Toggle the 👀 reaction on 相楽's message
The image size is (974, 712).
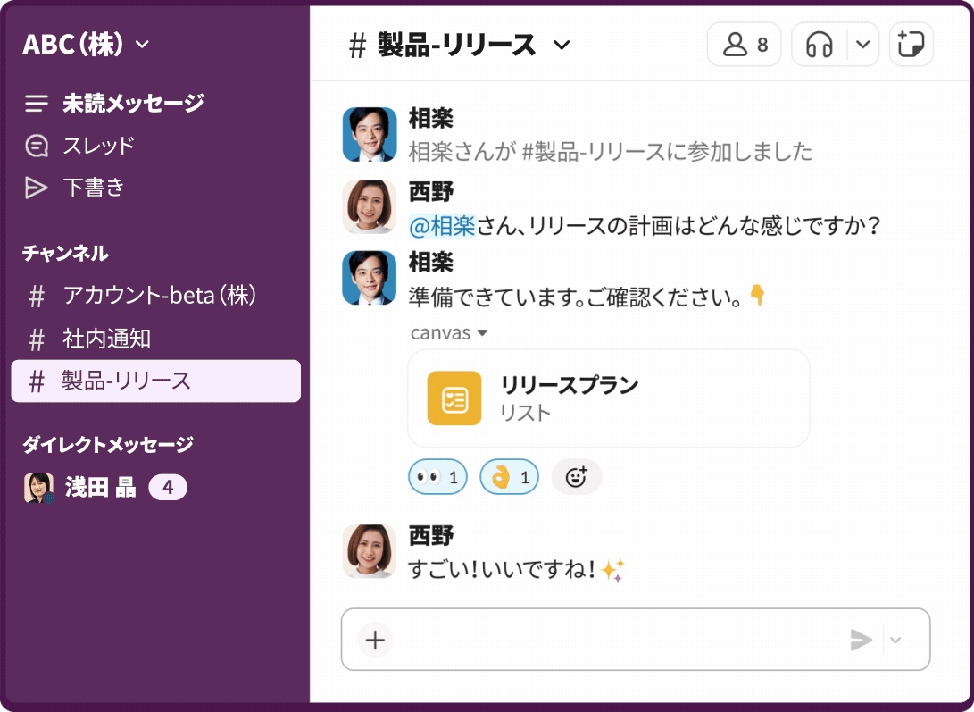point(437,476)
